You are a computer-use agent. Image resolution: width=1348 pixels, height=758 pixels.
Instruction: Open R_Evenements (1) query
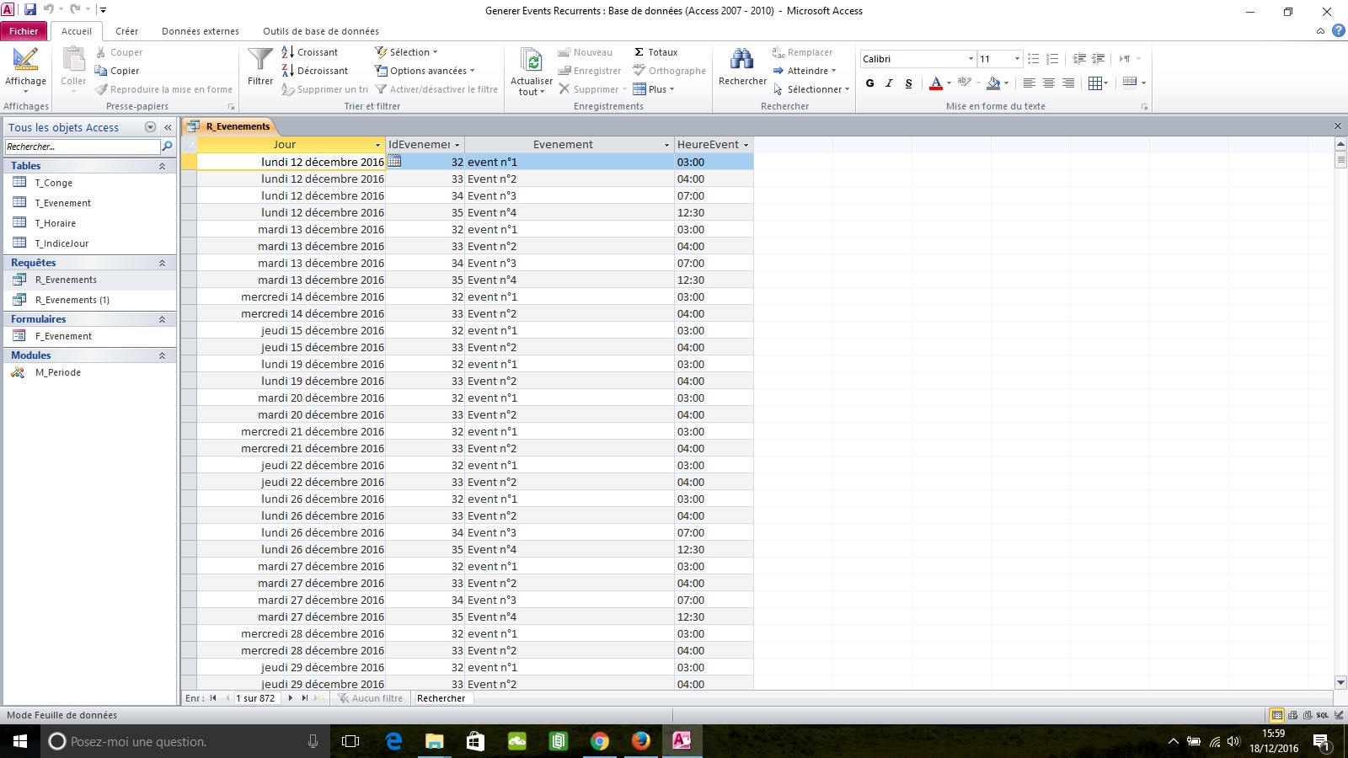point(72,300)
